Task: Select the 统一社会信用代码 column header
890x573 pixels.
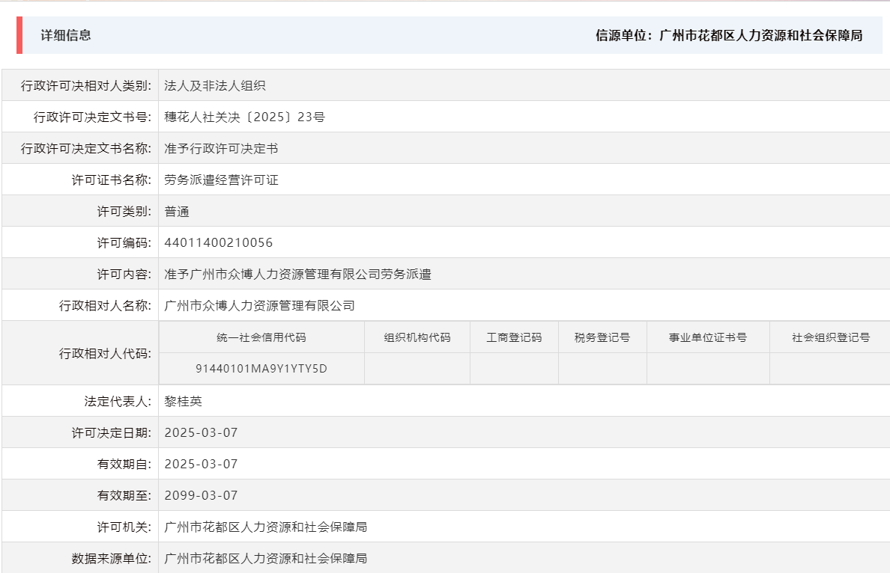Action: (x=260, y=337)
